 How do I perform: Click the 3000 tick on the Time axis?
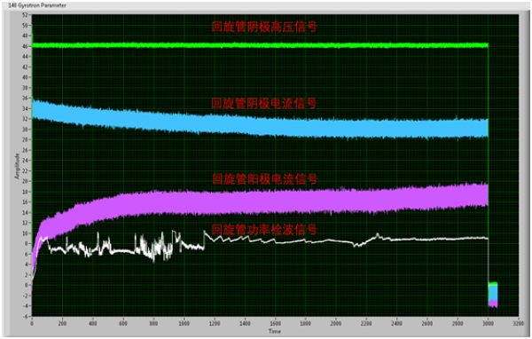pyautogui.click(x=488, y=323)
